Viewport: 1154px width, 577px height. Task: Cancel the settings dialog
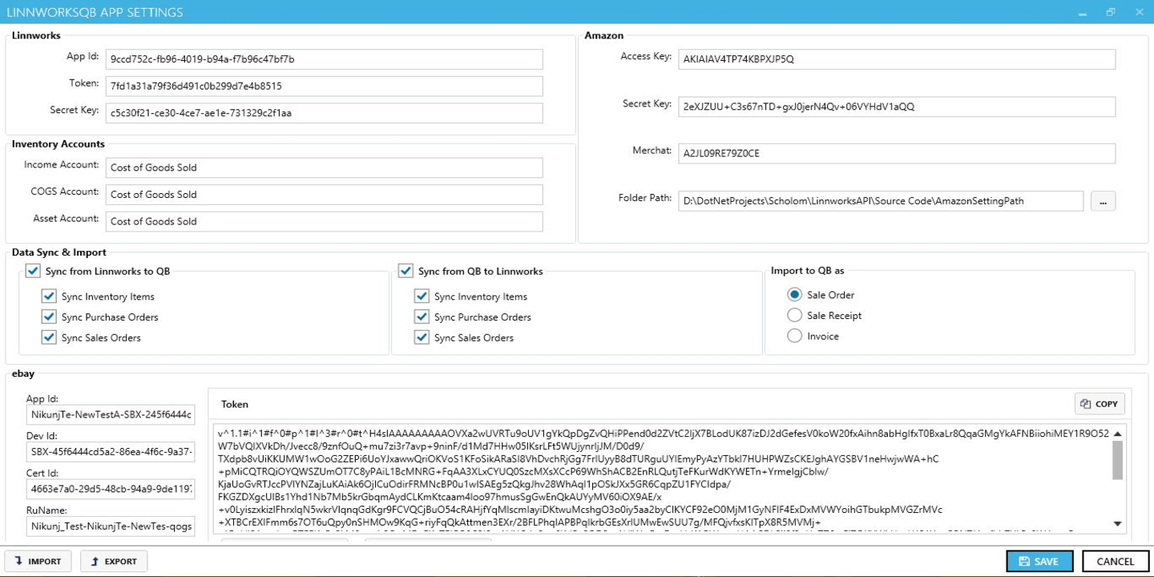1115,561
